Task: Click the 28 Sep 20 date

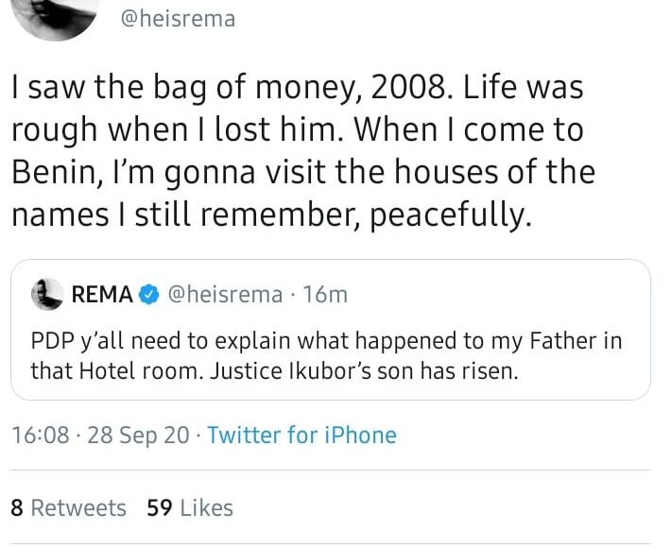Action: 140,436
